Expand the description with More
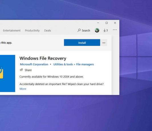Screen dimensions: 152x131 [x=23, y=89]
